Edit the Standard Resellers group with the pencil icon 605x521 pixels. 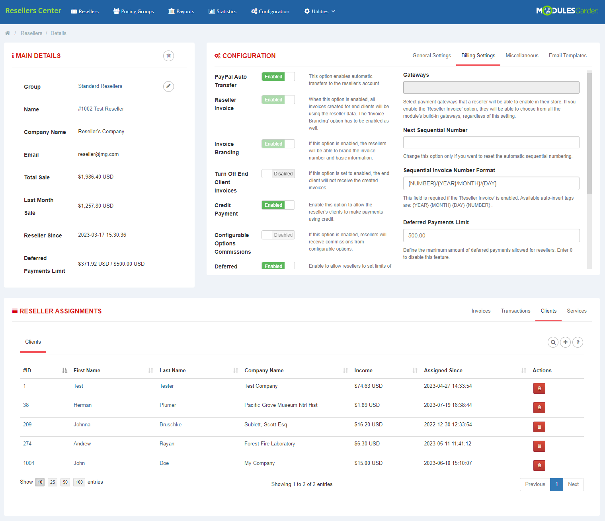(168, 86)
